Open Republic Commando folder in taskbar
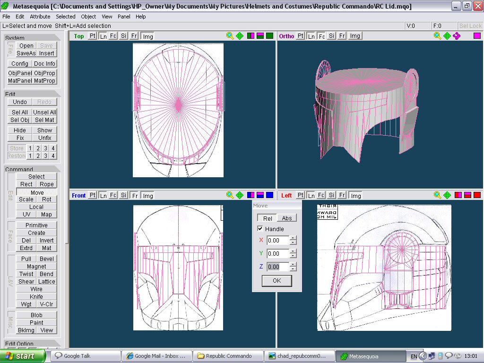484x363 pixels. pyautogui.click(x=228, y=356)
